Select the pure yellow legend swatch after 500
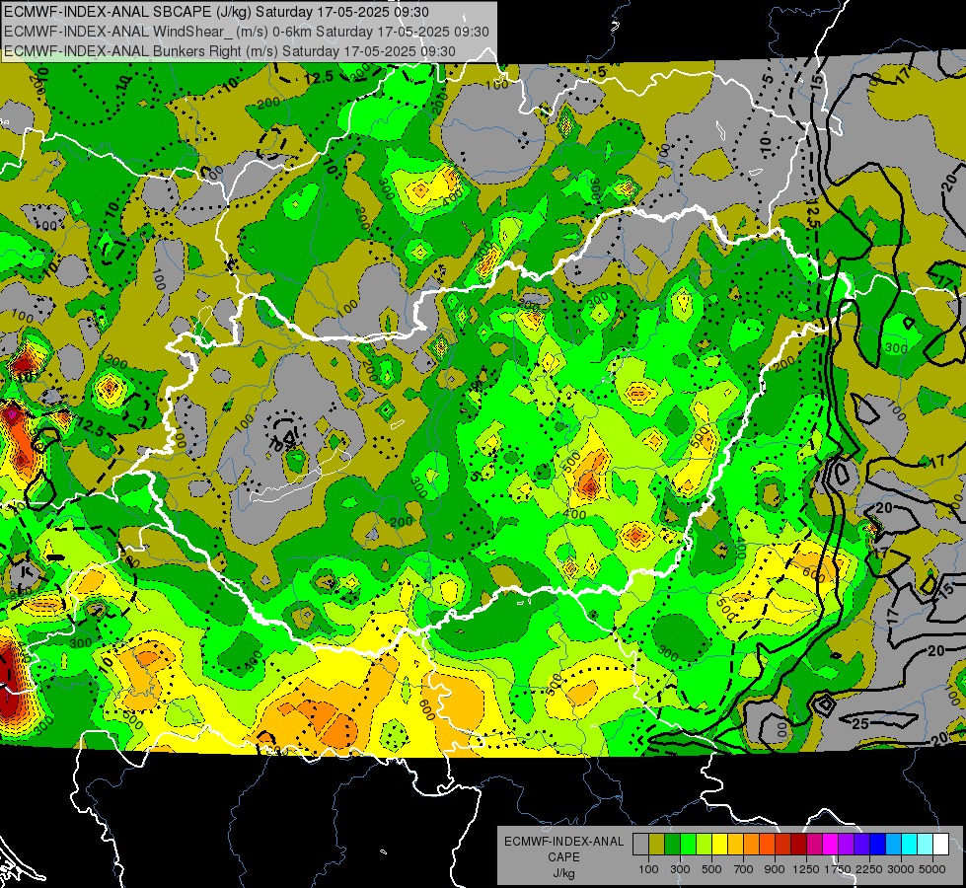 (x=719, y=845)
